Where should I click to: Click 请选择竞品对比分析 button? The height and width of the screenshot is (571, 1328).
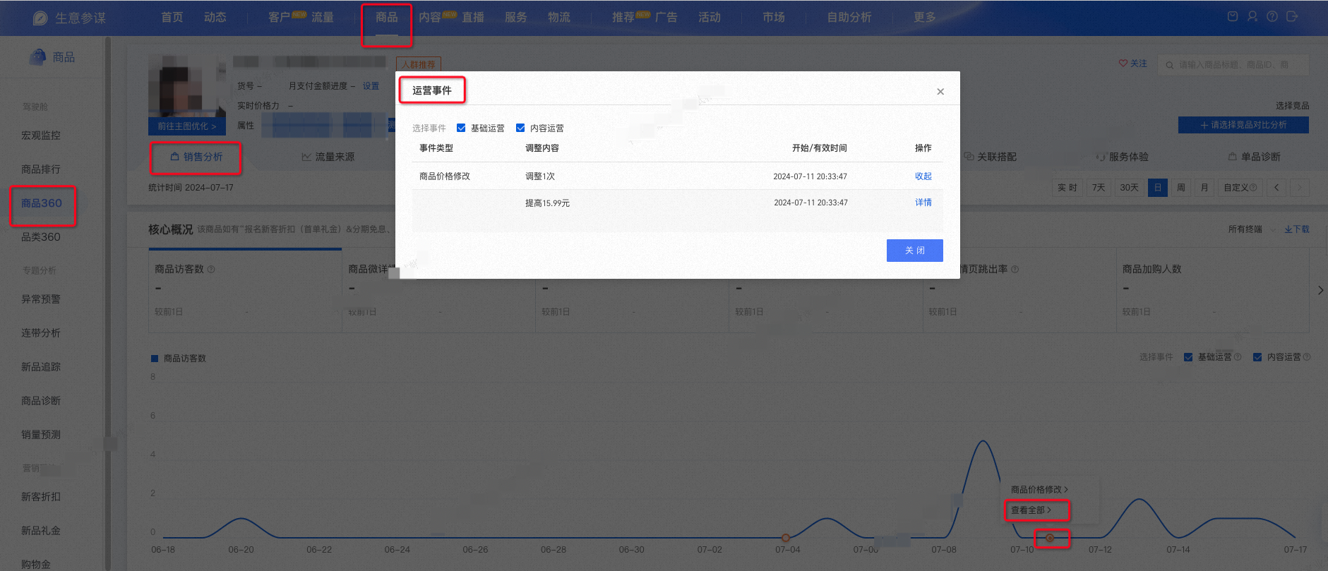point(1243,125)
